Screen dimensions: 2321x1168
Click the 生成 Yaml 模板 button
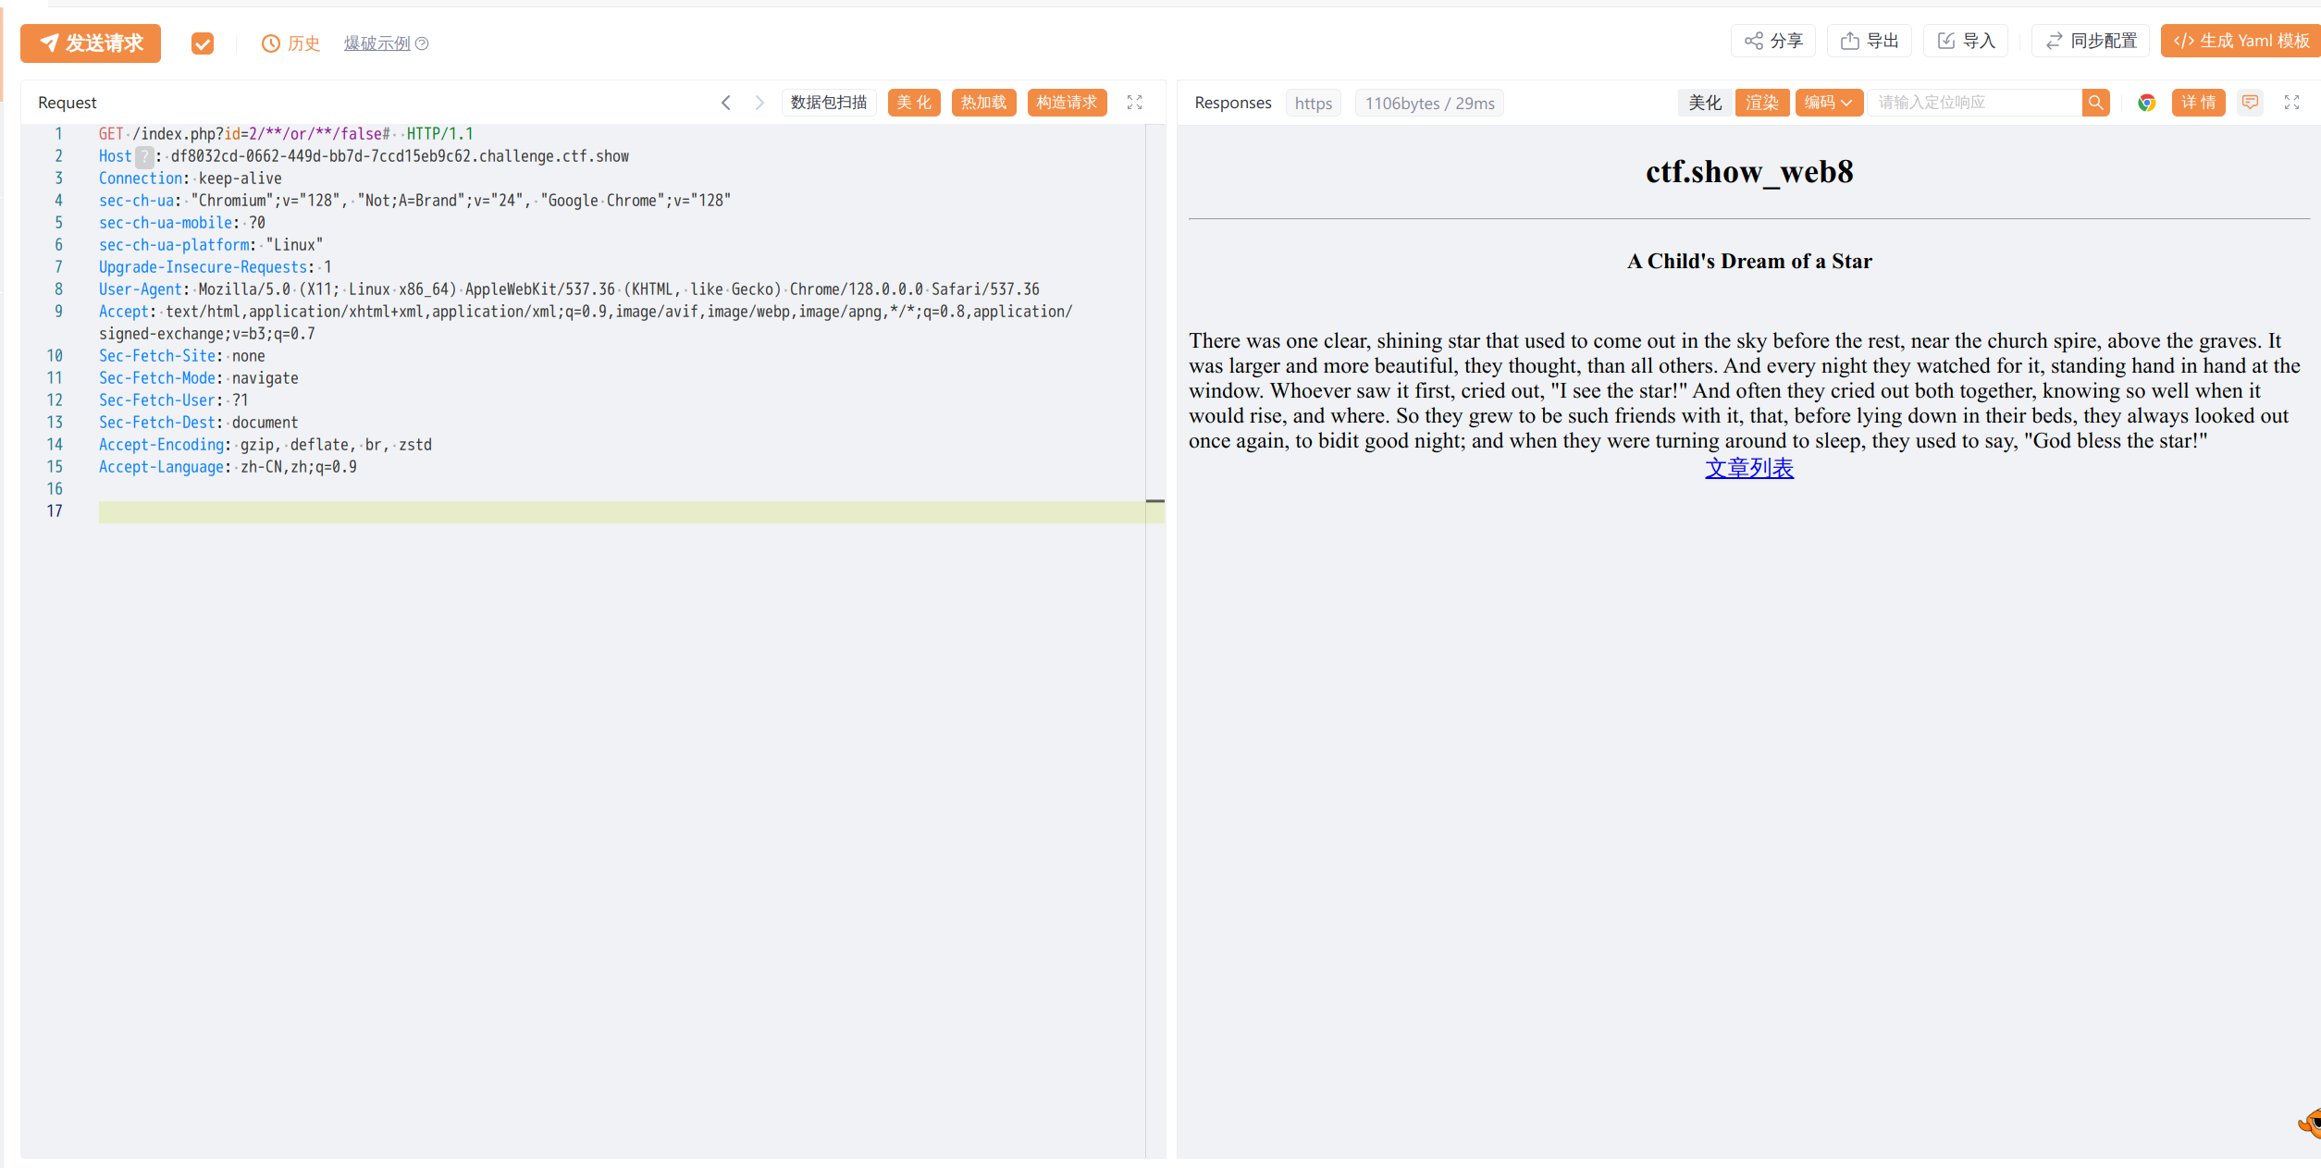pyautogui.click(x=2241, y=41)
